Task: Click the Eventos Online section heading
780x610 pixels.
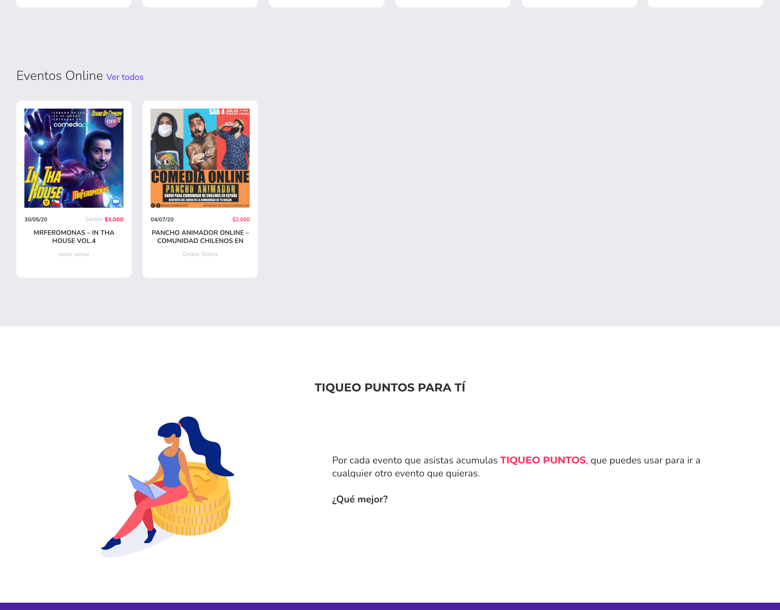Action: point(60,76)
